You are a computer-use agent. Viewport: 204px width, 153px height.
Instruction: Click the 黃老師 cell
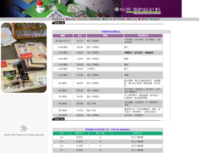click(x=80, y=115)
